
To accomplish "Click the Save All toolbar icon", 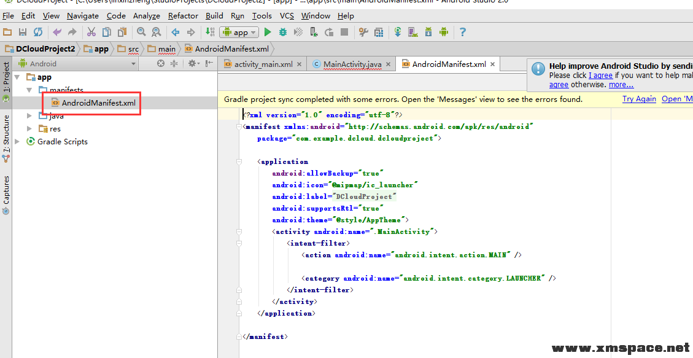I will (23, 33).
